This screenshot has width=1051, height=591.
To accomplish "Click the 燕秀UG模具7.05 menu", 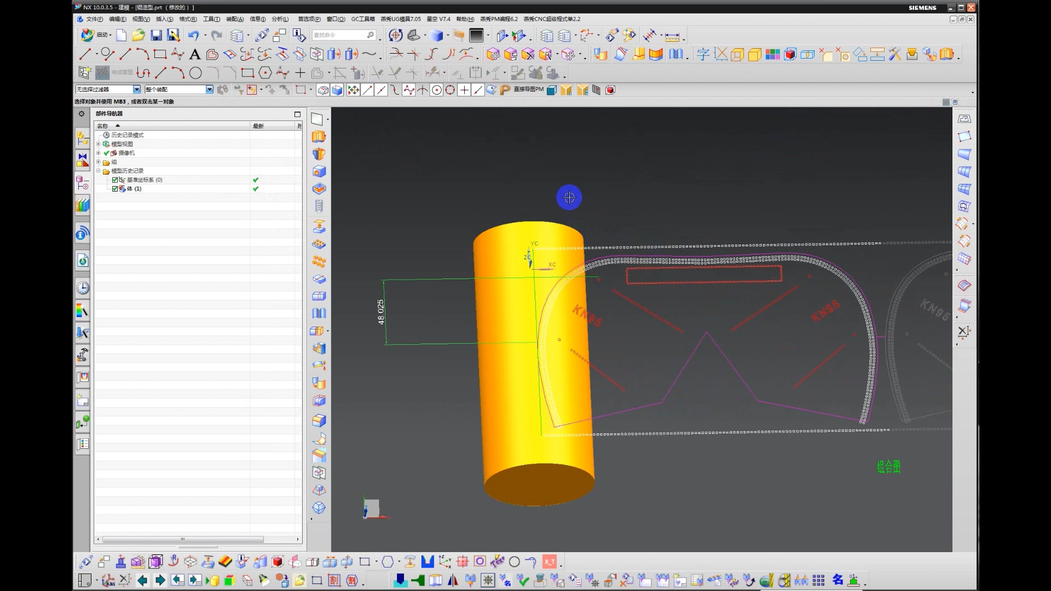I will point(401,19).
